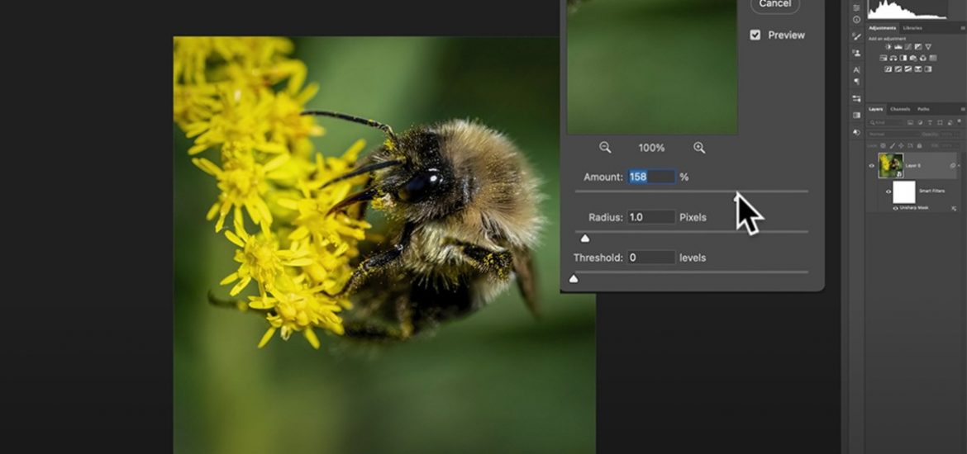Zoom out the Unsharp Mask preview
The image size is (967, 454).
pyautogui.click(x=605, y=148)
